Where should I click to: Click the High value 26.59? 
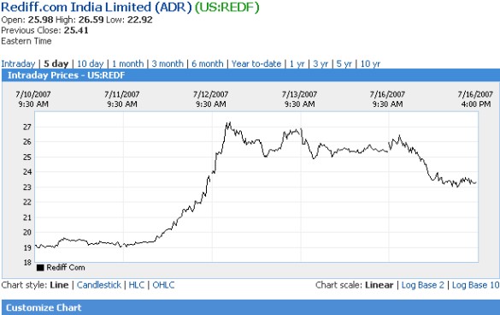(x=91, y=20)
